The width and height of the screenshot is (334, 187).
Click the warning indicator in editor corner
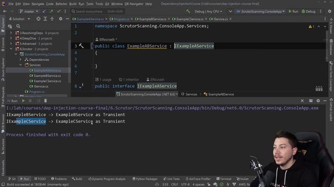pos(311,26)
